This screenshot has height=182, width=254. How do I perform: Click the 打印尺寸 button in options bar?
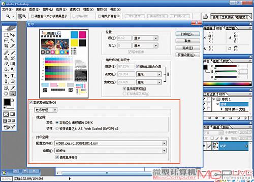point(180,16)
